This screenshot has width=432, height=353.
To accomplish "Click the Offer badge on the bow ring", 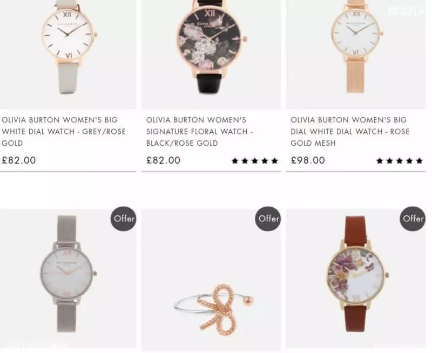I will coord(268,219).
